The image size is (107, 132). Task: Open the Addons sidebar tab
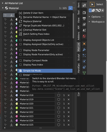click(79, 36)
